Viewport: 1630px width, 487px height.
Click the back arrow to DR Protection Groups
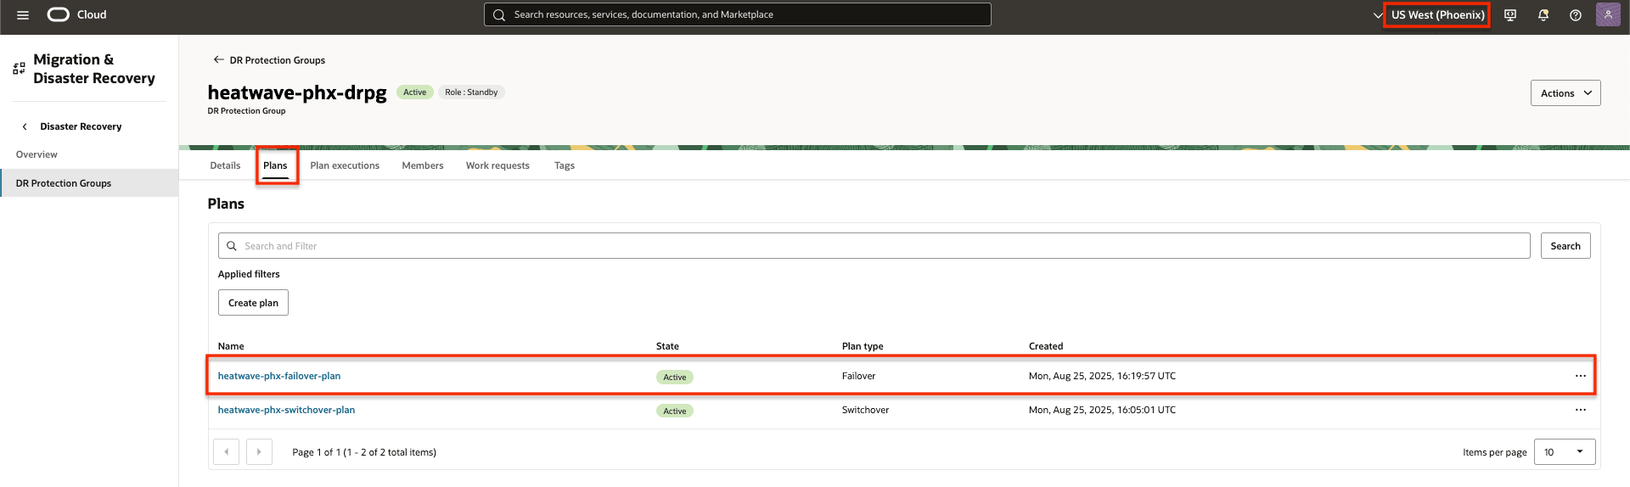218,59
